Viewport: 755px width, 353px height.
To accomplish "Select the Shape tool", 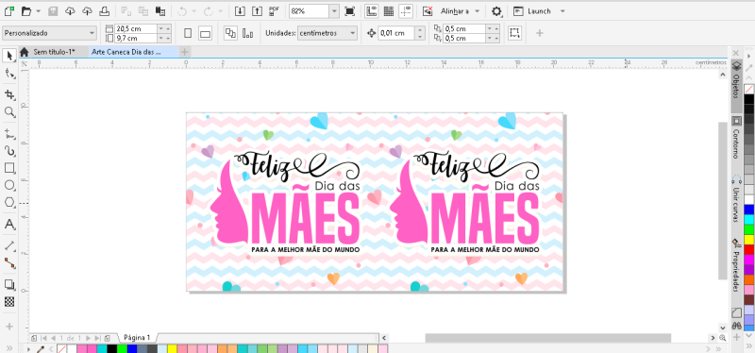I will pos(9,74).
